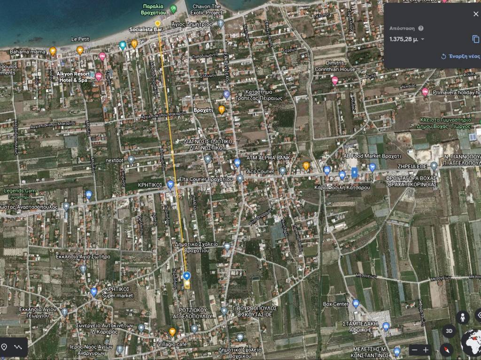Open the distance unit dropdown
The image size is (481, 360).
tap(423, 39)
